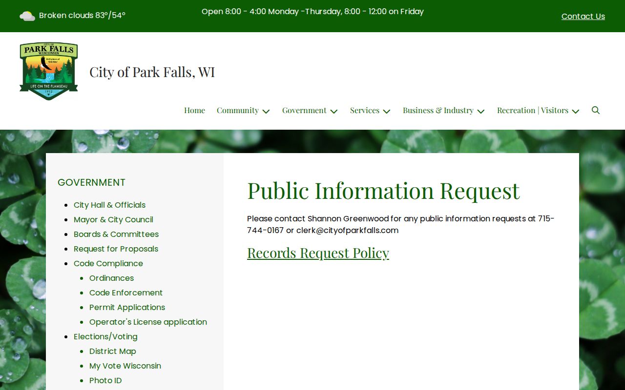Viewport: 625px width, 390px height.
Task: Open the Government menu item
Action: pos(304,110)
